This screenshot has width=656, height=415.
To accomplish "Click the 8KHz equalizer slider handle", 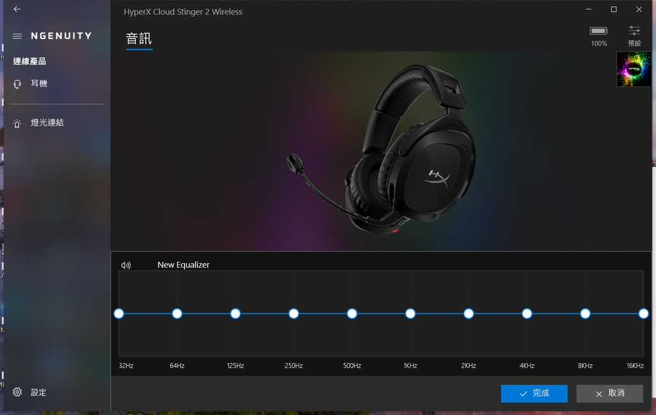I will coord(586,314).
